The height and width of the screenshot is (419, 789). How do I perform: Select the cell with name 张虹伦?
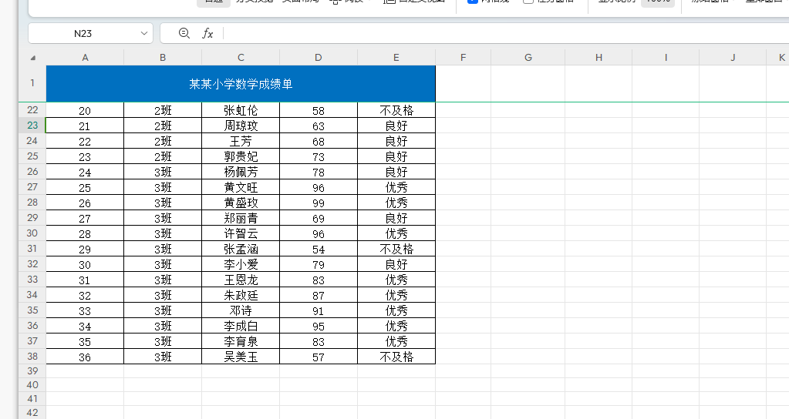tap(241, 110)
